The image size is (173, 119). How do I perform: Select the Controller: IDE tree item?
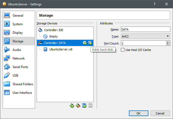click(x=65, y=30)
